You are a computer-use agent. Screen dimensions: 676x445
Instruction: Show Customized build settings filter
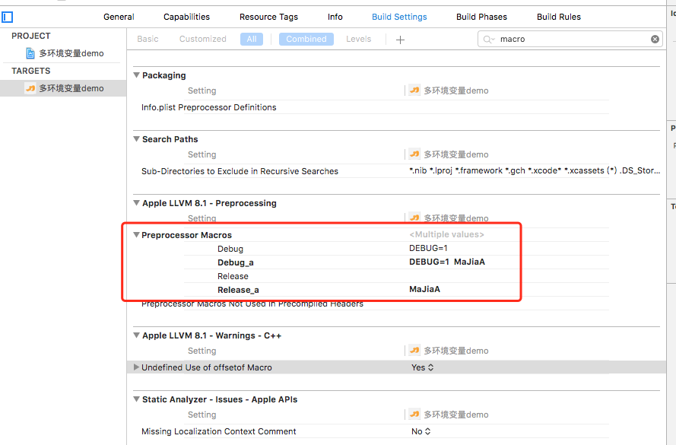tap(202, 39)
